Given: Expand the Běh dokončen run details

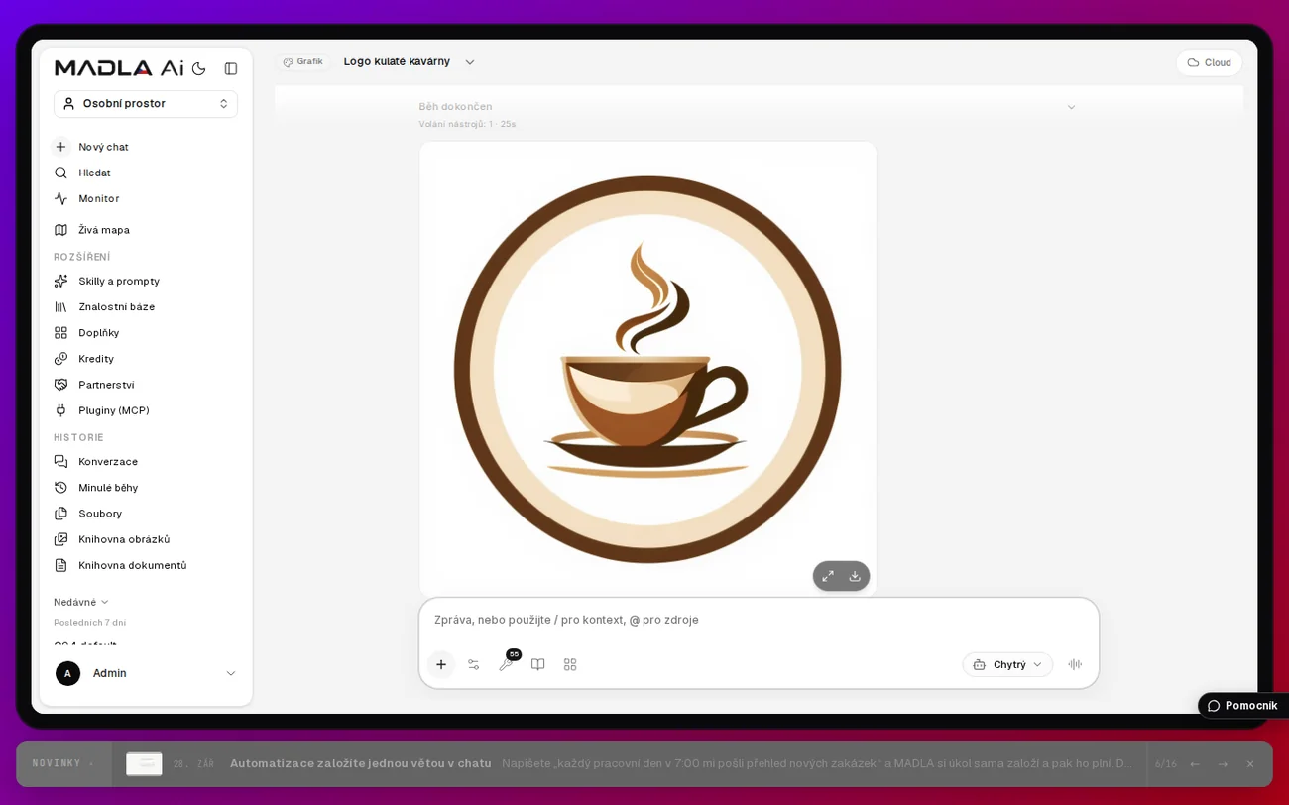Looking at the screenshot, I should (x=1071, y=107).
